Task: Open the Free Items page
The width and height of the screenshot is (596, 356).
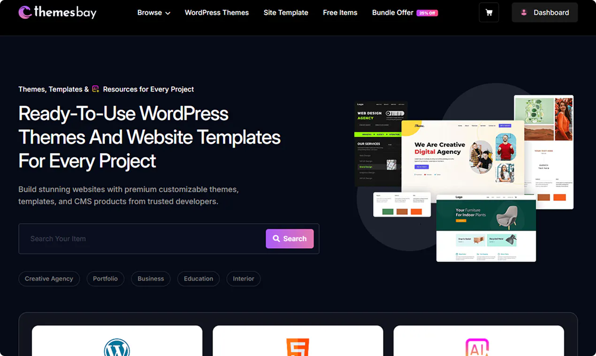Action: coord(340,13)
